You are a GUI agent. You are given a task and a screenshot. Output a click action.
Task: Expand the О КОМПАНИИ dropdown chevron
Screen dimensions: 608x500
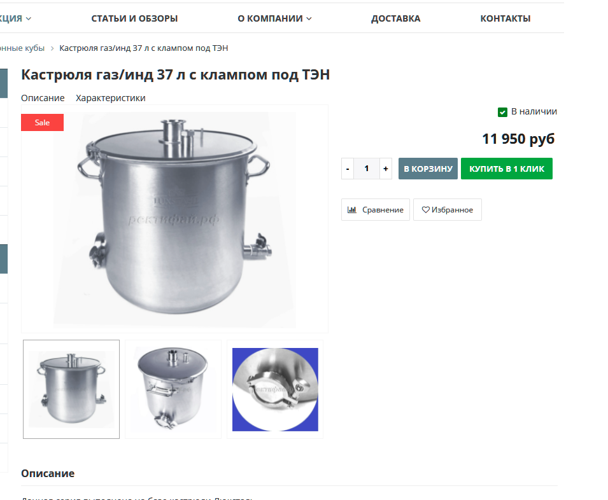click(309, 18)
